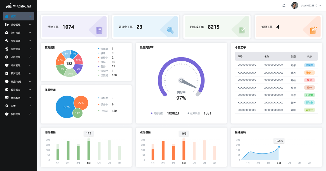Click the document icon on 待接工单 card

point(99,30)
